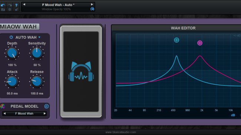
Task: Click the Sensitivity knob
Action: [x=37, y=53]
